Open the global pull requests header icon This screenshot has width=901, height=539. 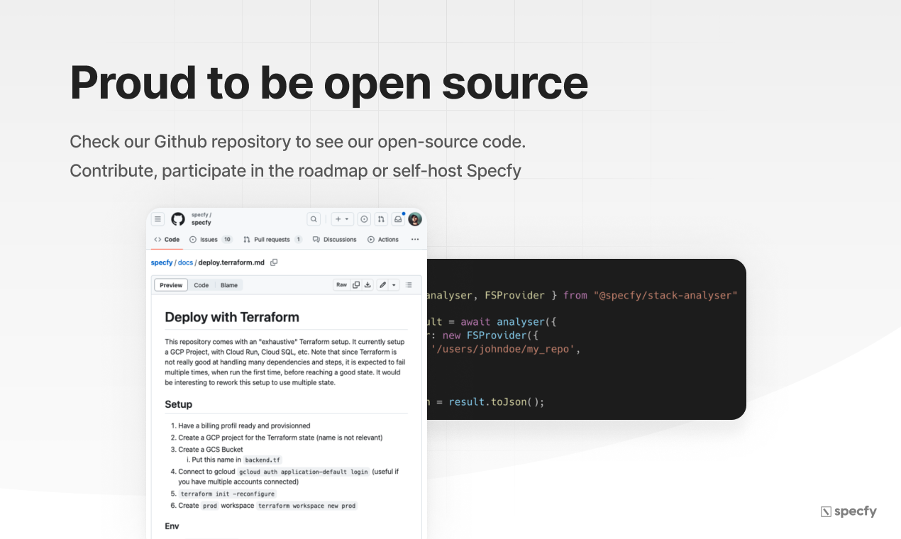point(381,219)
